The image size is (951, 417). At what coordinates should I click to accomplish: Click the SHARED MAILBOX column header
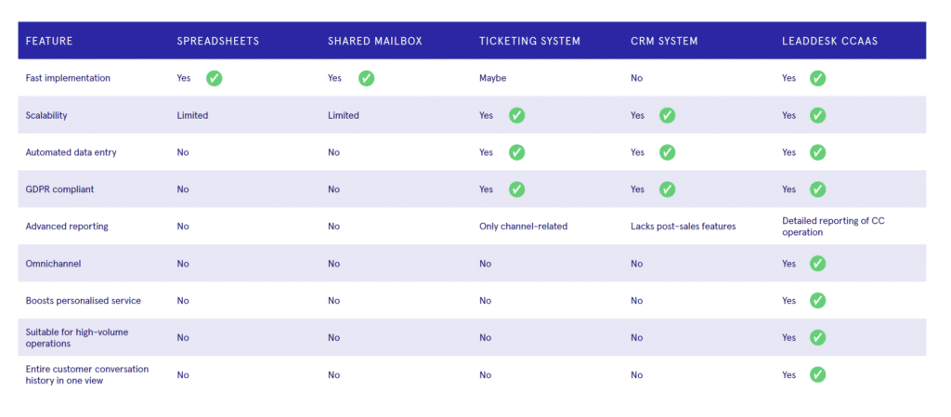tap(375, 41)
